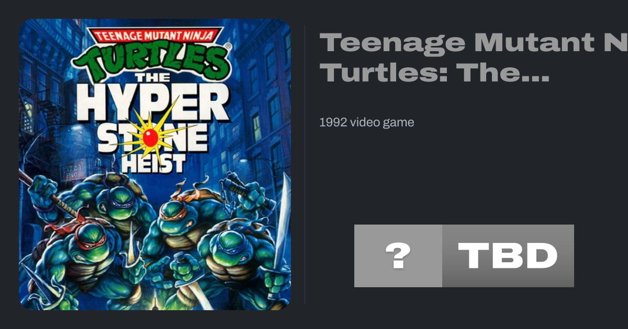Click the TBD score label

click(508, 256)
